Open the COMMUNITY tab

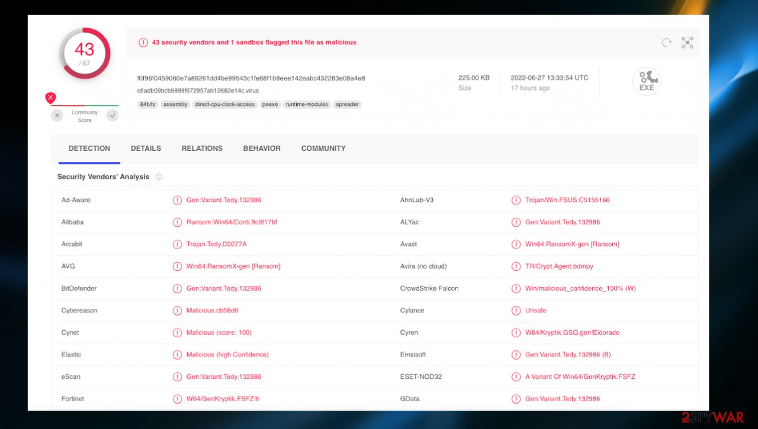click(323, 149)
